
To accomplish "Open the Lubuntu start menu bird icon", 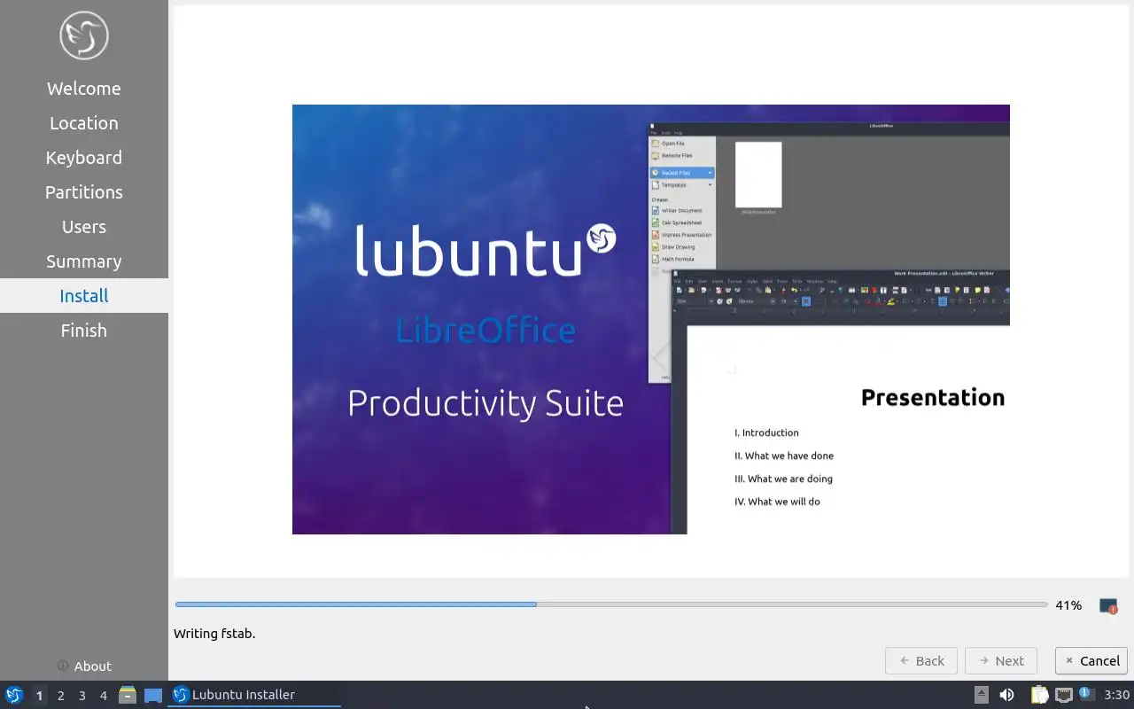I will (14, 695).
